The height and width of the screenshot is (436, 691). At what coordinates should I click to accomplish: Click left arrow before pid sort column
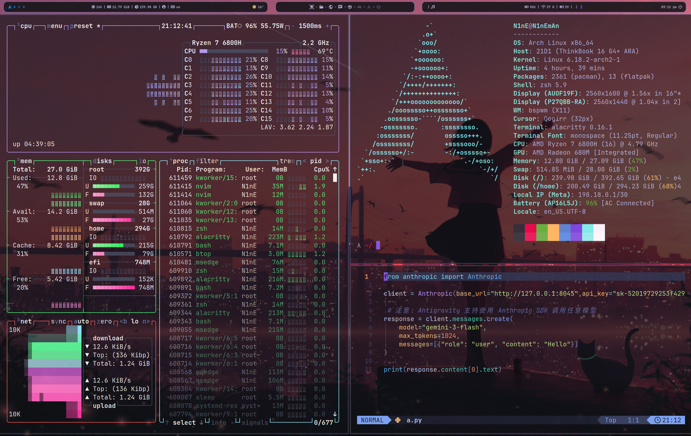304,161
